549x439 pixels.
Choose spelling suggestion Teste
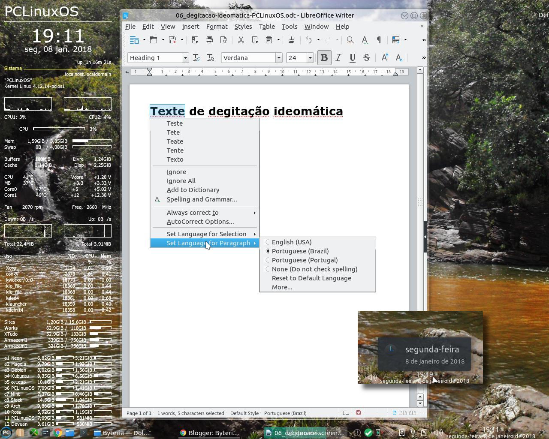coord(205,123)
